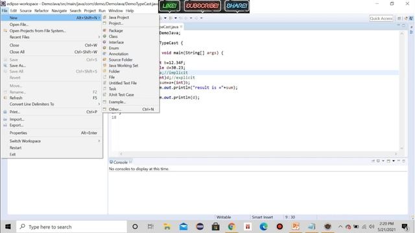
Task: Open Task View in taskbar
Action: [150, 227]
